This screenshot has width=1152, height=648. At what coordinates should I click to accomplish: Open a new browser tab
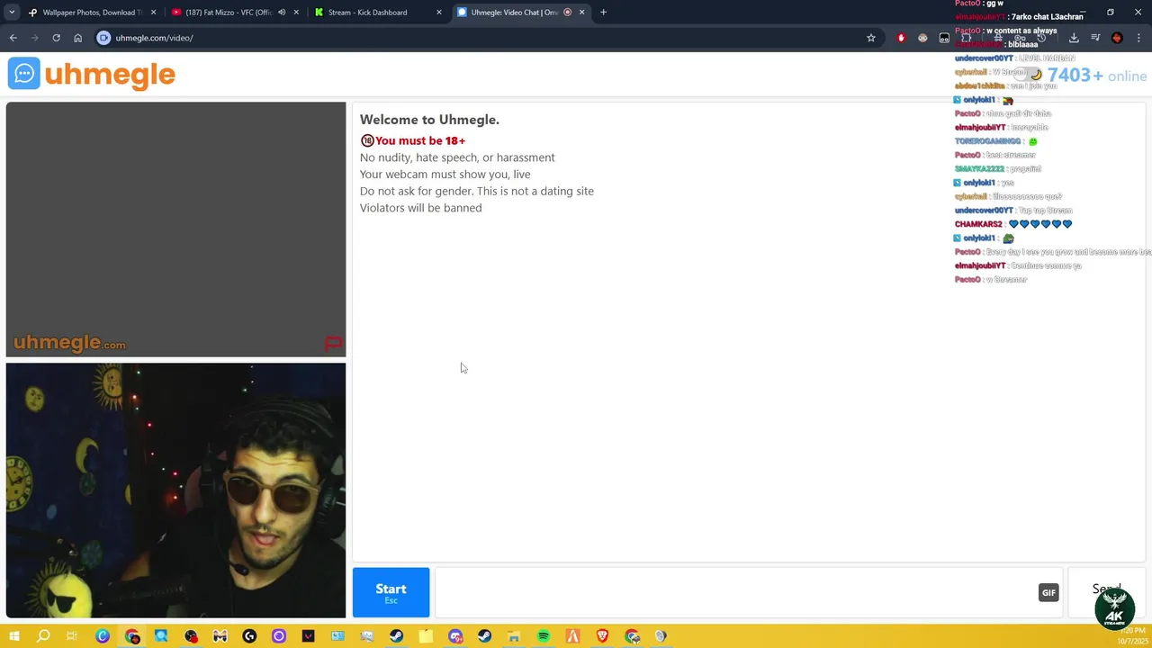(603, 13)
